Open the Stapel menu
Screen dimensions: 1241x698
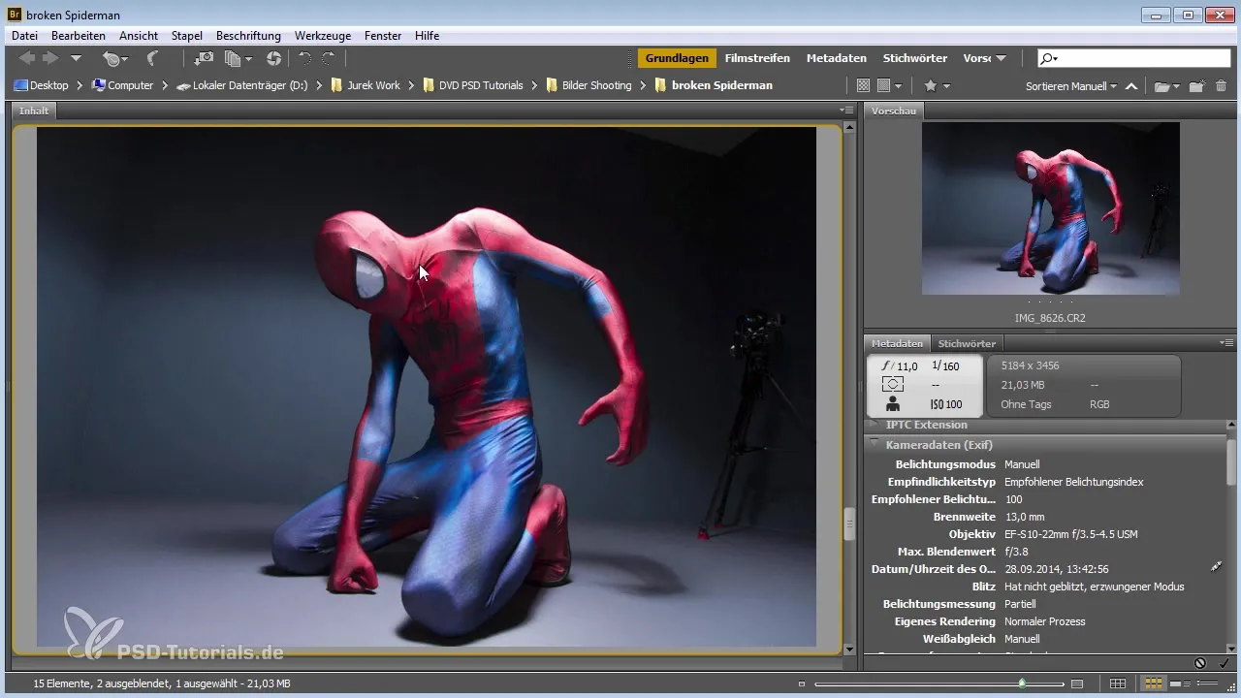pyautogui.click(x=187, y=36)
